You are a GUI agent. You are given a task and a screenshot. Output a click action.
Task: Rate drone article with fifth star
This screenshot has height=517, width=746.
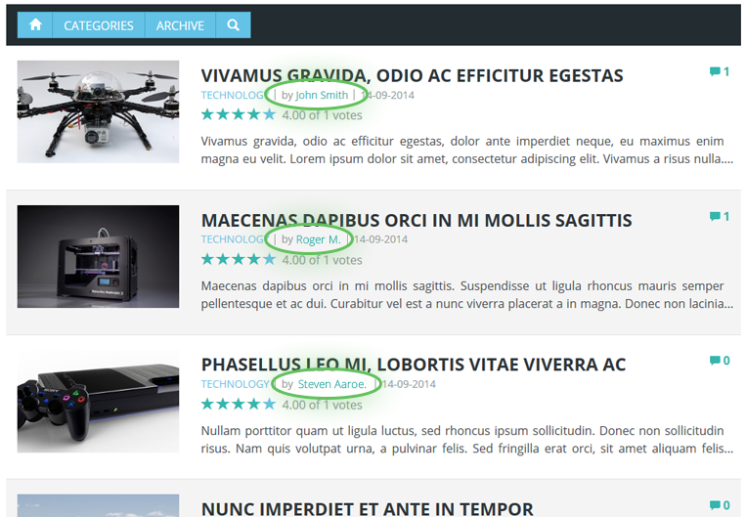click(x=269, y=114)
